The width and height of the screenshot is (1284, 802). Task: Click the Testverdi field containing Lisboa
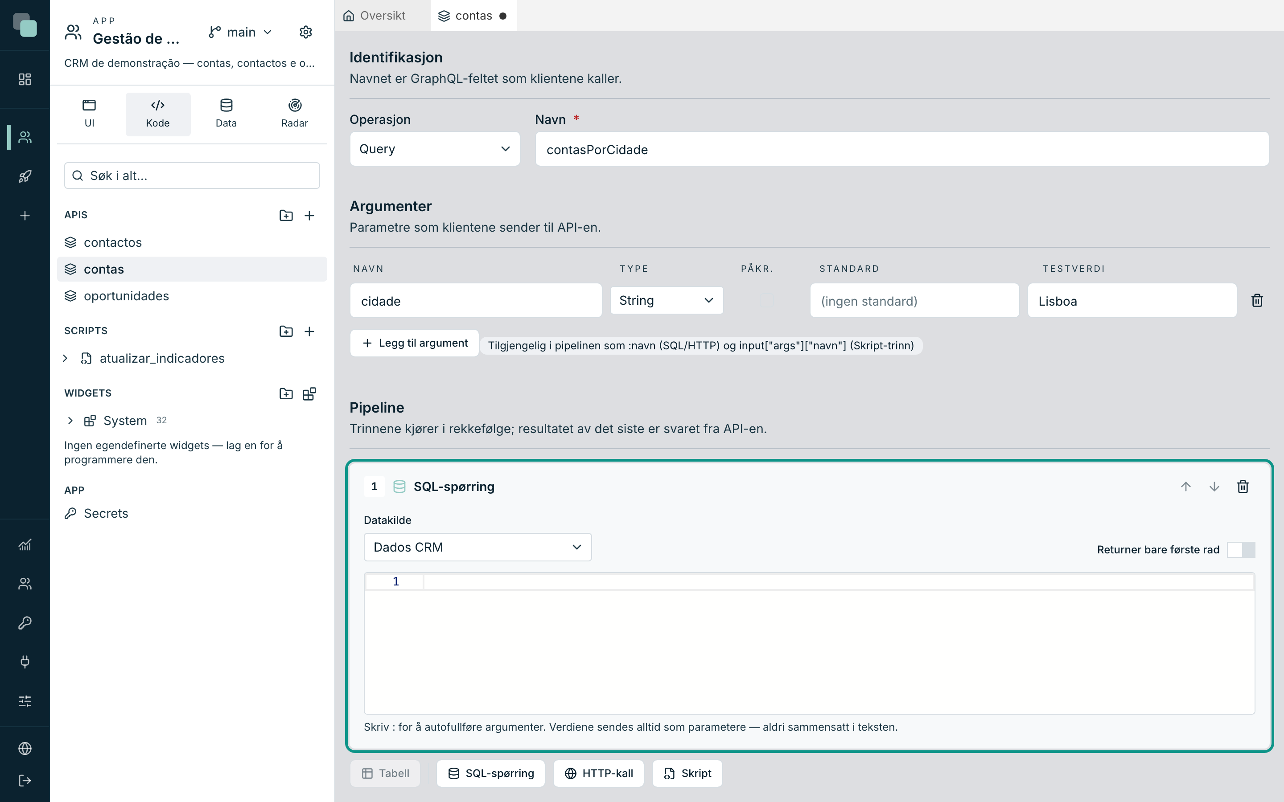(x=1132, y=300)
